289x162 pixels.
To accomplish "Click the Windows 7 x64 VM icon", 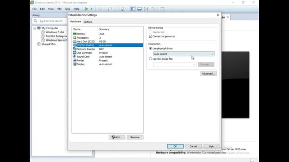I will point(43,32).
